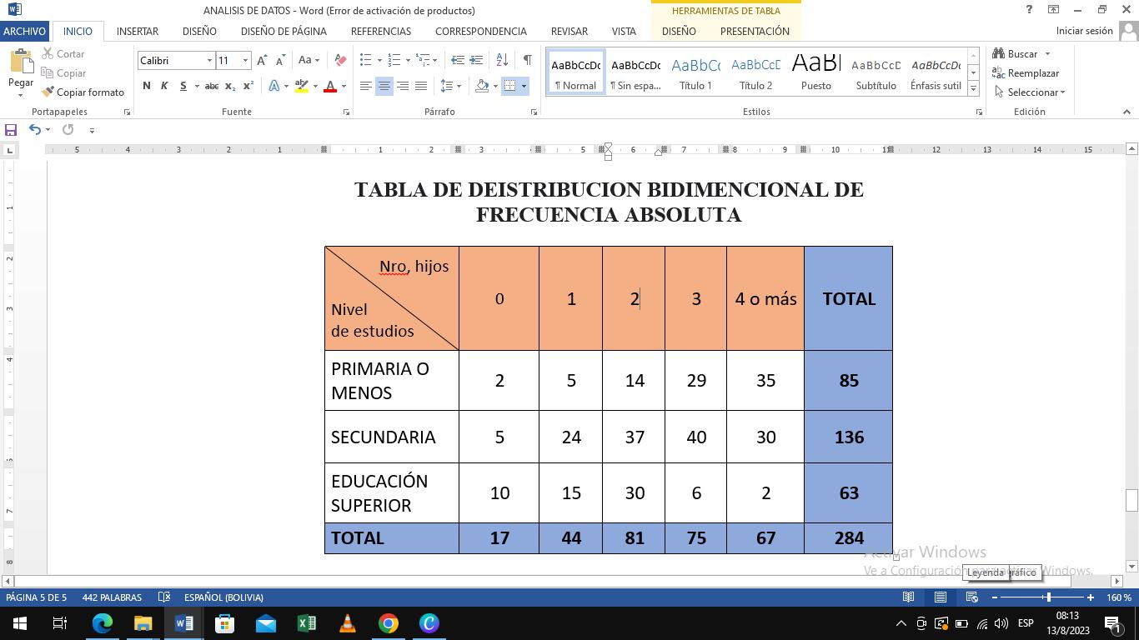The height and width of the screenshot is (640, 1139).
Task: Toggle the numbered list button
Action: pos(394,60)
